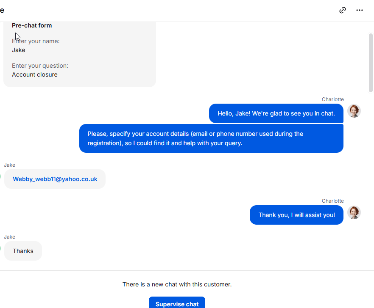Click the 'Enter your question:' label

[x=40, y=66]
